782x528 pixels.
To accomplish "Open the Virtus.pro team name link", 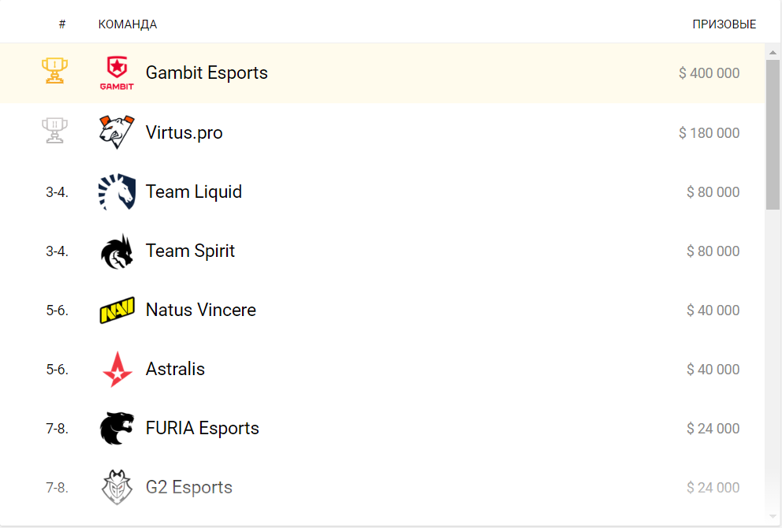I will (x=184, y=132).
